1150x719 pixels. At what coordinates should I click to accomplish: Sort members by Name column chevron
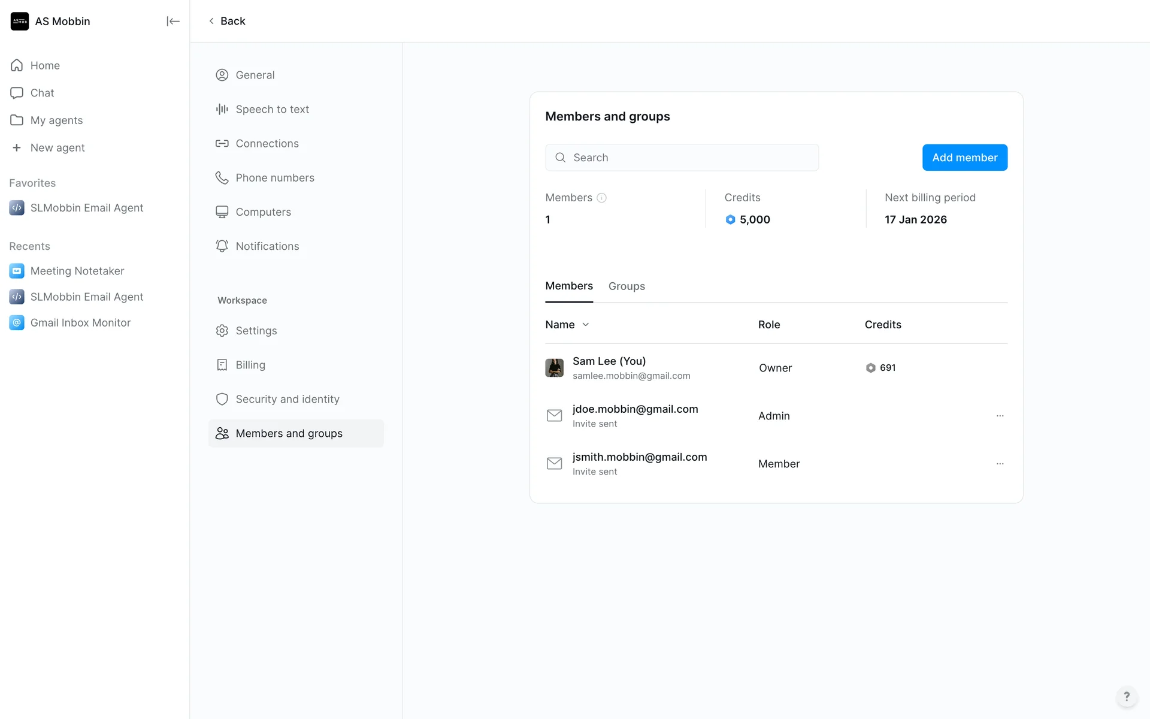pyautogui.click(x=585, y=325)
